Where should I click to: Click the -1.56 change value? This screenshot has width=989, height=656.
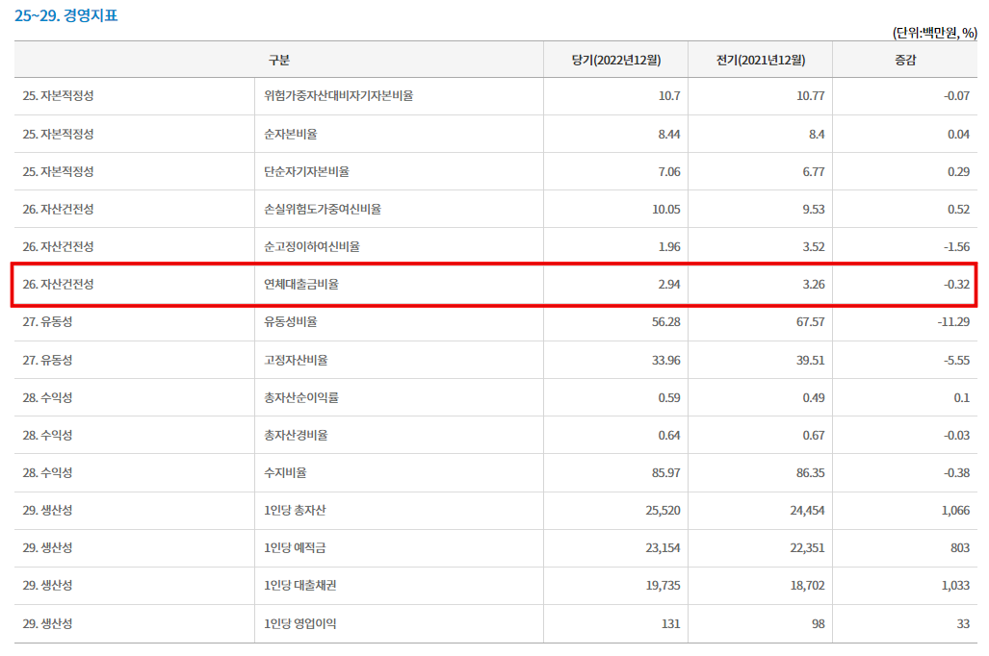pyautogui.click(x=957, y=246)
